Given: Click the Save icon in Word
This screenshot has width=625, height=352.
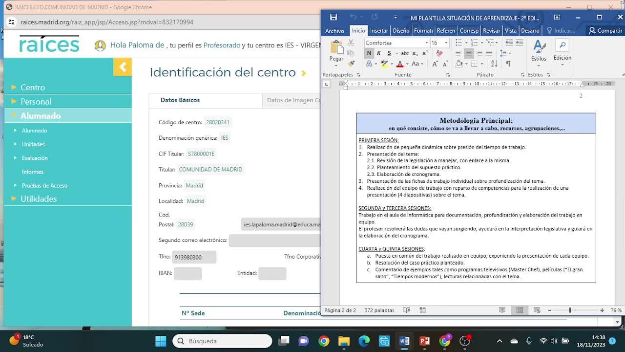Looking at the screenshot, I should (x=333, y=17).
